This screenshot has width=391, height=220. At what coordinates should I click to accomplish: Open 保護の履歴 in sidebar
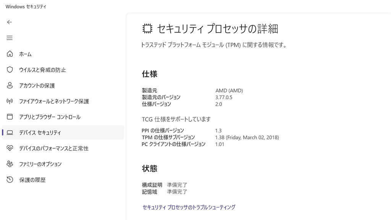(32, 180)
